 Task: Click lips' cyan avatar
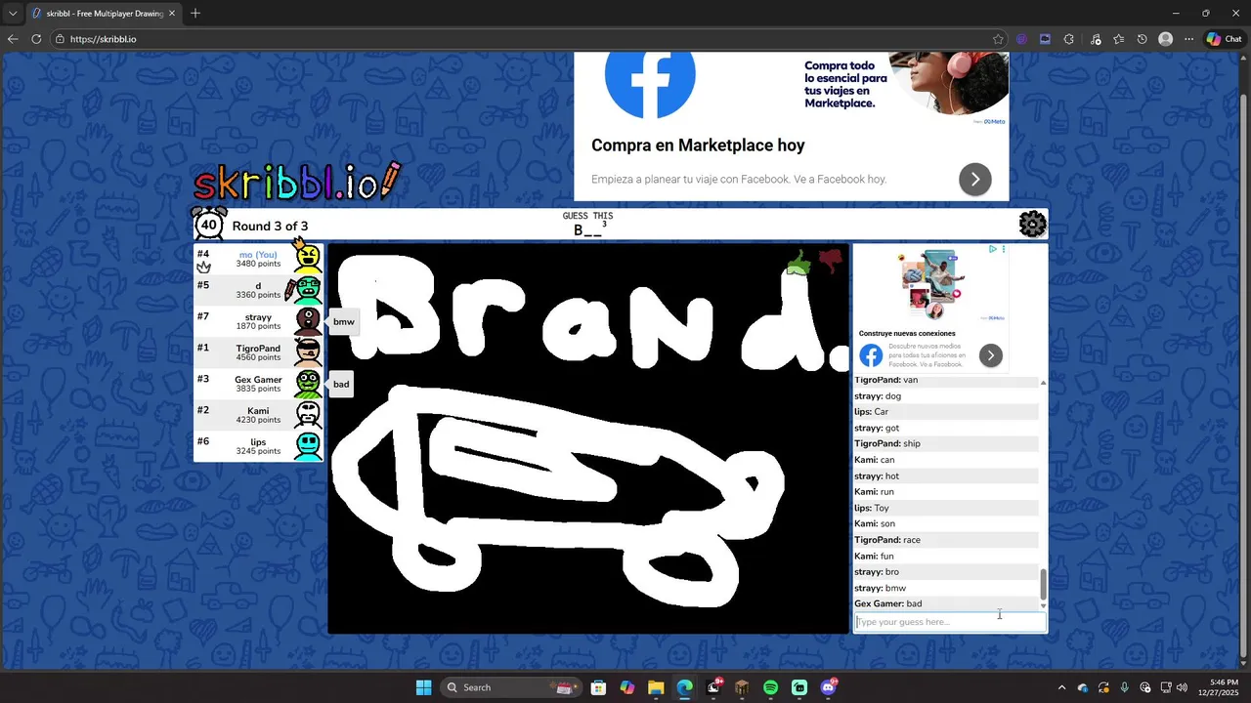click(308, 445)
